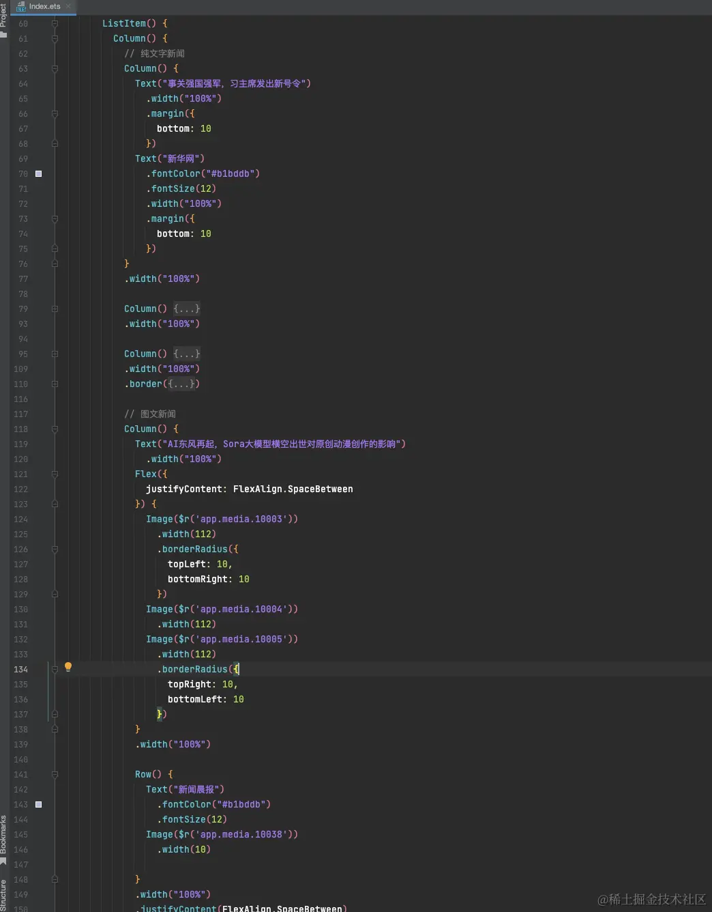This screenshot has width=712, height=912.
Task: Click the {...} placeholder after Column on line 79
Action: tap(186, 309)
